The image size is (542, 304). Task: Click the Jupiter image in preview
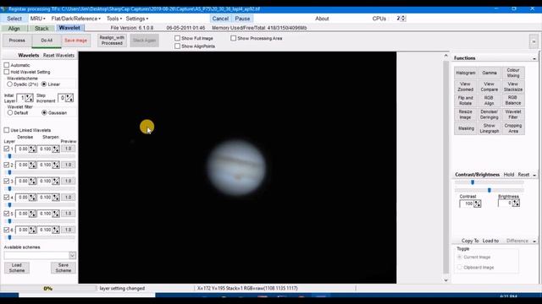[236, 167]
